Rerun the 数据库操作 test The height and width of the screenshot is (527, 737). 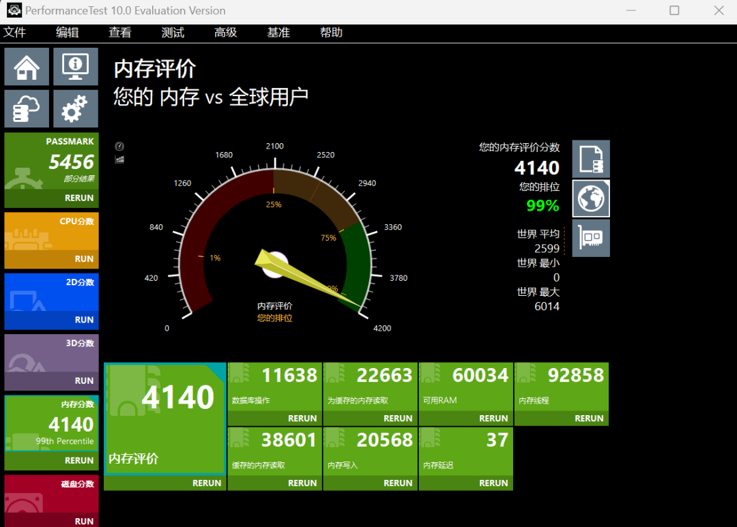point(302,419)
